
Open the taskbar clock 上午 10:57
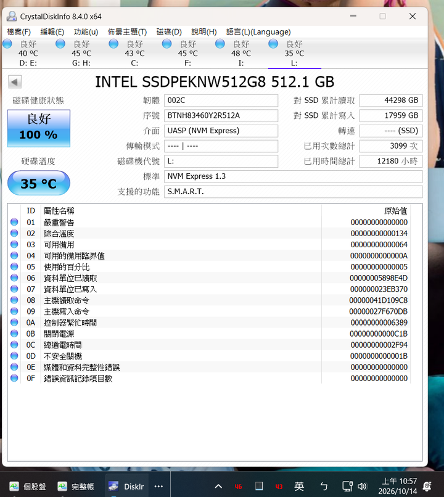click(397, 487)
